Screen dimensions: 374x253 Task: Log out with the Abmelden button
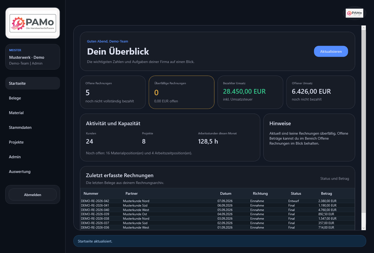(x=33, y=195)
